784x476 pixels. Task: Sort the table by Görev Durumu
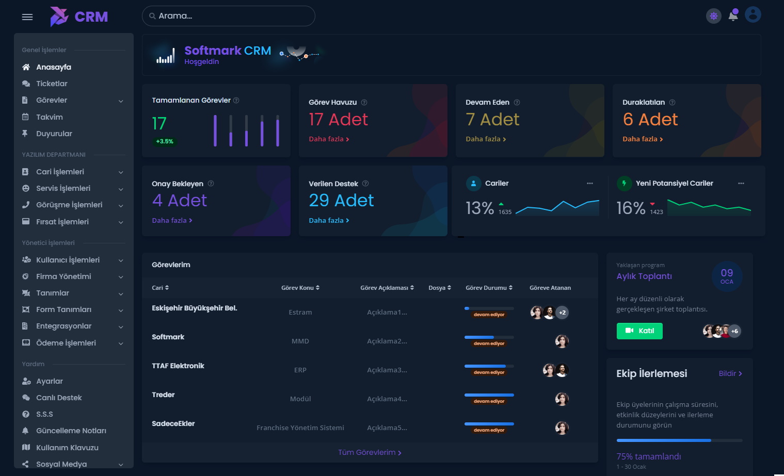pyautogui.click(x=489, y=288)
